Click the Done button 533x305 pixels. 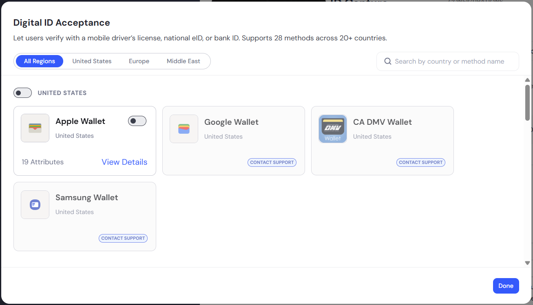(x=506, y=286)
